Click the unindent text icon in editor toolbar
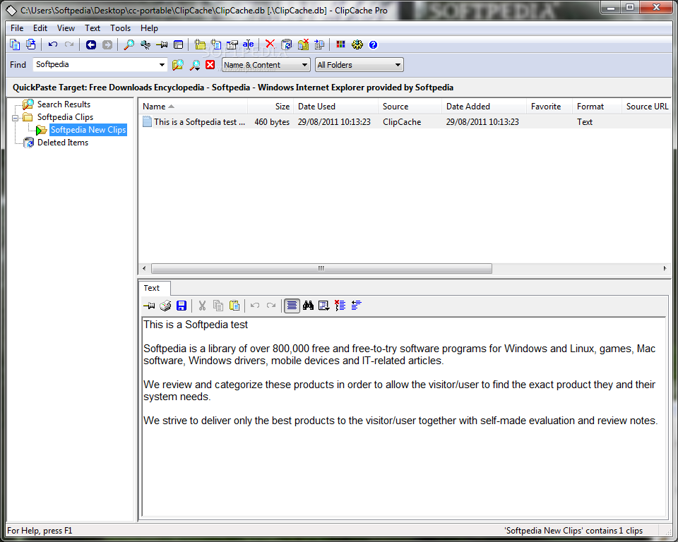678x542 pixels. tap(356, 306)
